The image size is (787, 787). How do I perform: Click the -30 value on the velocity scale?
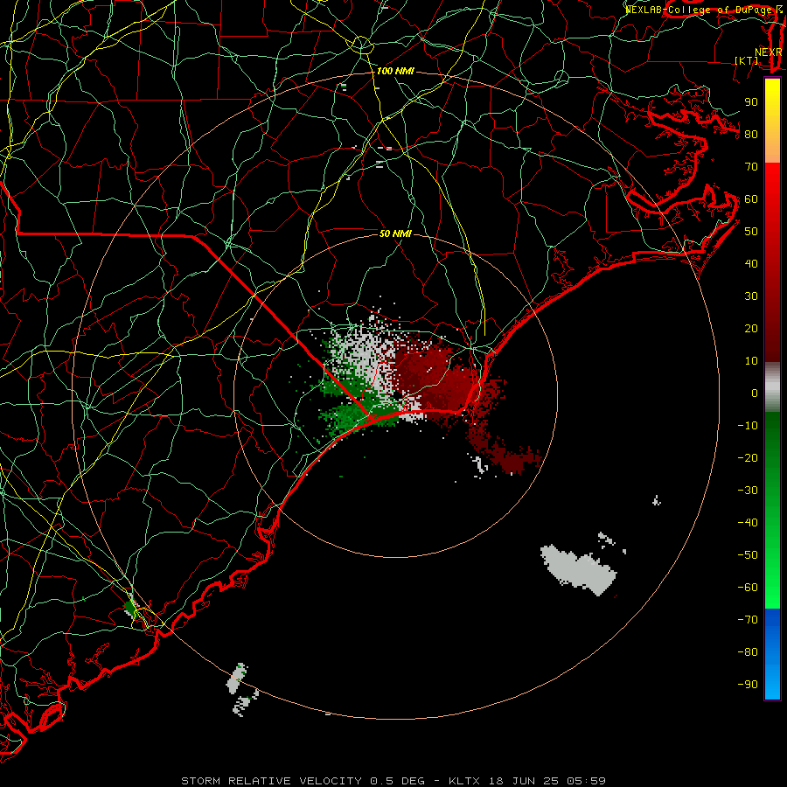[x=748, y=491]
